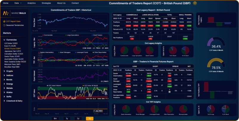Toggle COT Index 36 Month legend entry
The image size is (239, 121).
90,86
